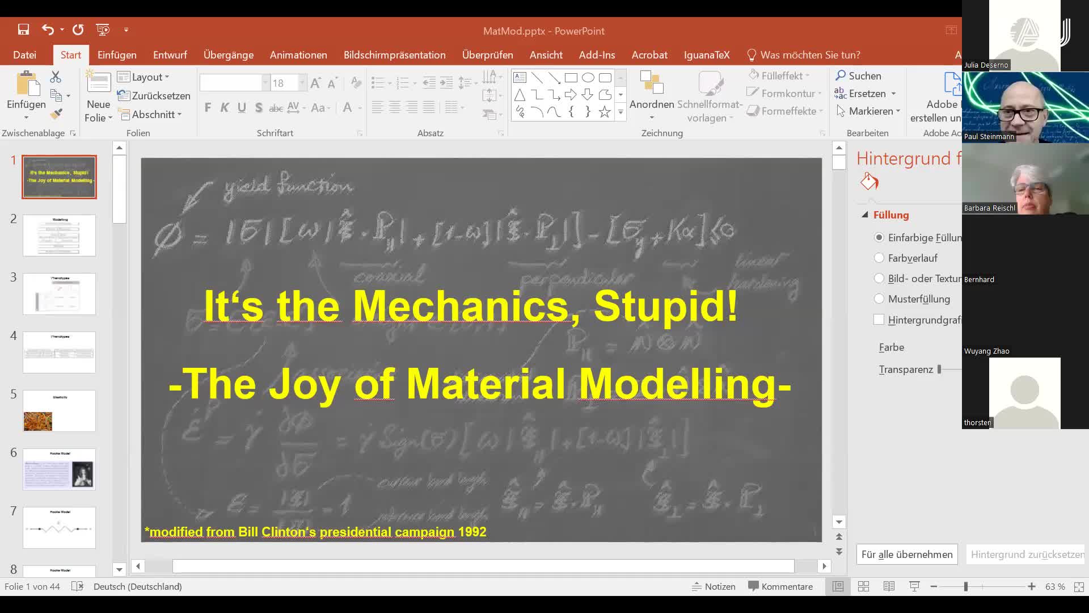Screen dimensions: 1089x613
Task: Toggle the Hintergrundgrafiken checkbox
Action: [x=879, y=320]
